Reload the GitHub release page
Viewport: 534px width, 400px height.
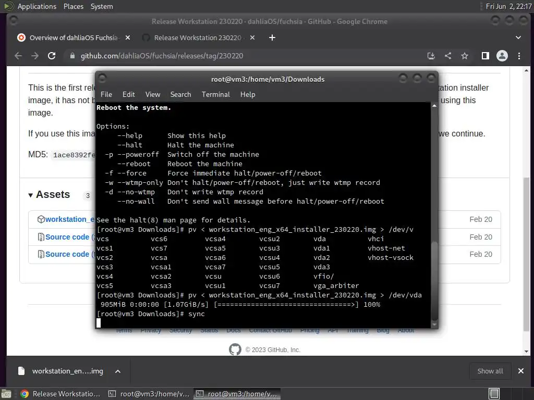point(52,56)
